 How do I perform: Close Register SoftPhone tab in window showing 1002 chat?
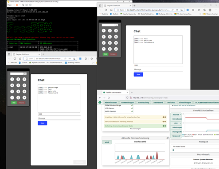click(39, 54)
